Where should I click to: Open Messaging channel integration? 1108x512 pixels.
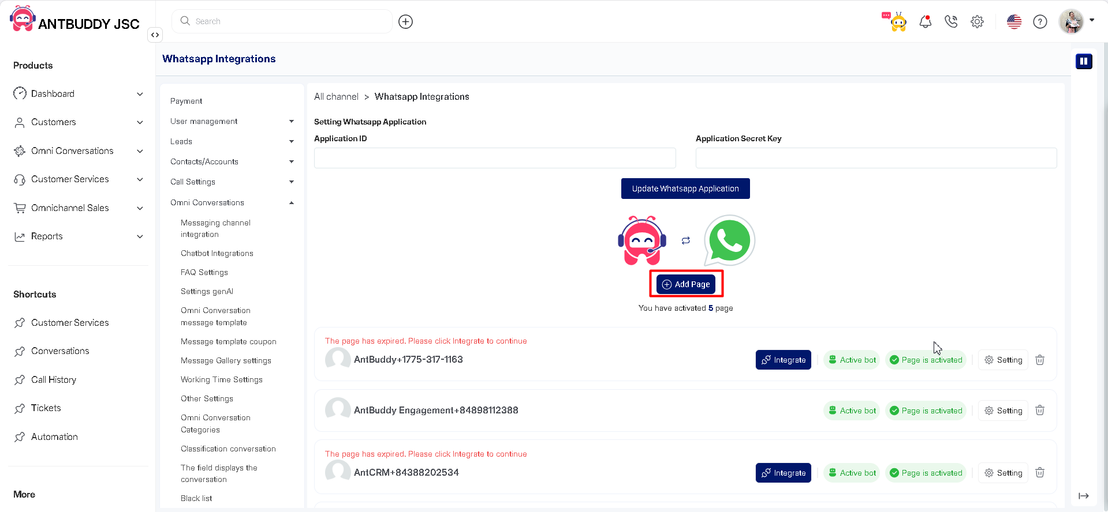coord(215,228)
